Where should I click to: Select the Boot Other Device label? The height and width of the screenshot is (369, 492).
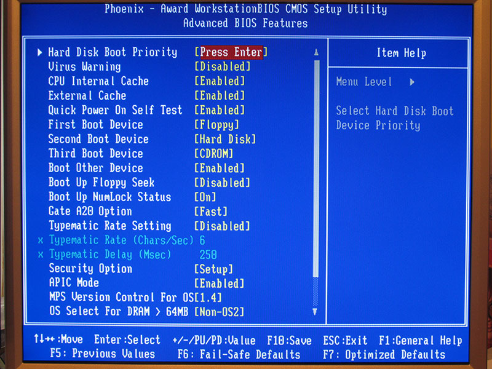tap(96, 168)
